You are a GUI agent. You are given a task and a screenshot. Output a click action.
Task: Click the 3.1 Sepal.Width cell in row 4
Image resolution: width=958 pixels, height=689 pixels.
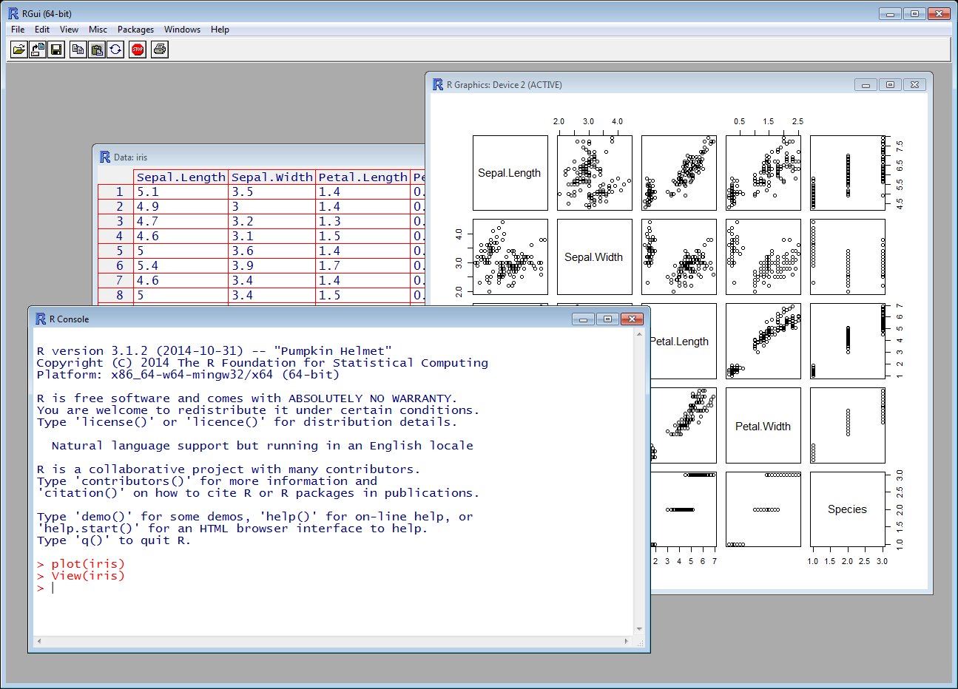coord(272,237)
